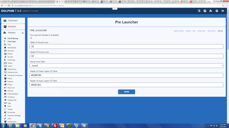This screenshot has width=229, height=128.
Task: Focus the Width Of Social Icons field
Action: (x=127, y=46)
